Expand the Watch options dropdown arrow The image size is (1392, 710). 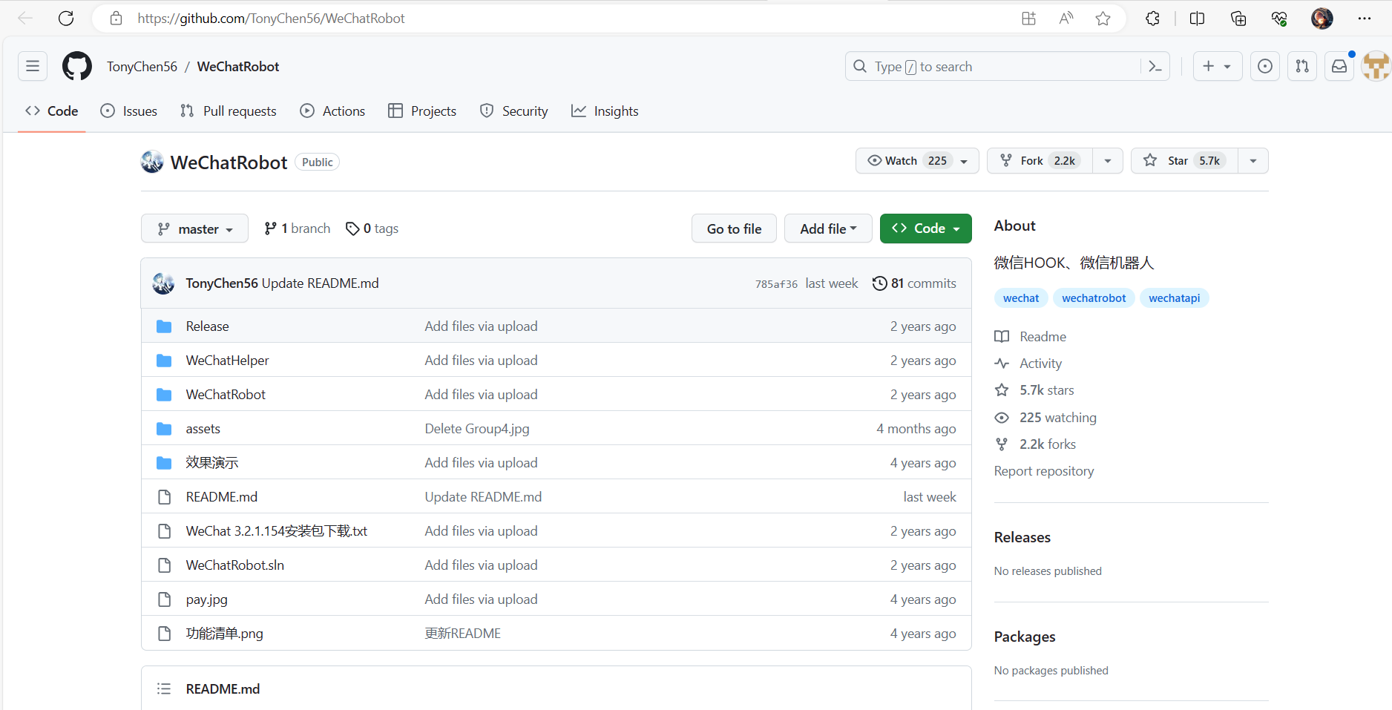pyautogui.click(x=965, y=161)
